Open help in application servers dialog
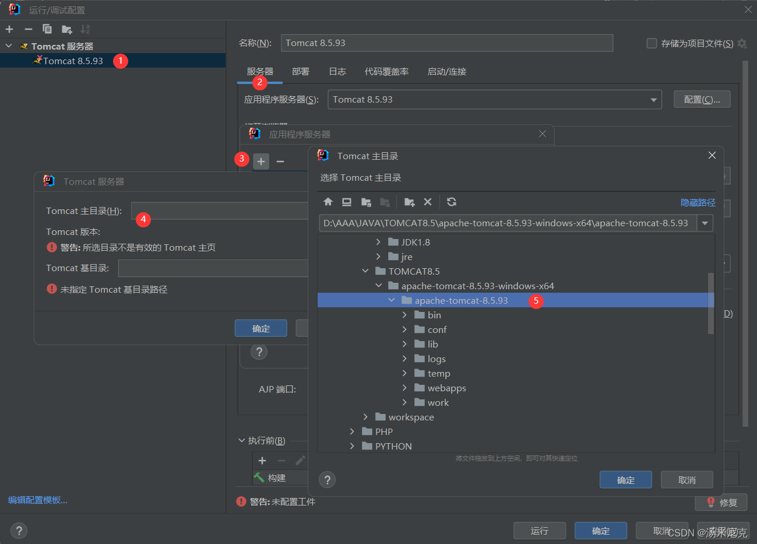Image resolution: width=757 pixels, height=544 pixels. point(259,352)
